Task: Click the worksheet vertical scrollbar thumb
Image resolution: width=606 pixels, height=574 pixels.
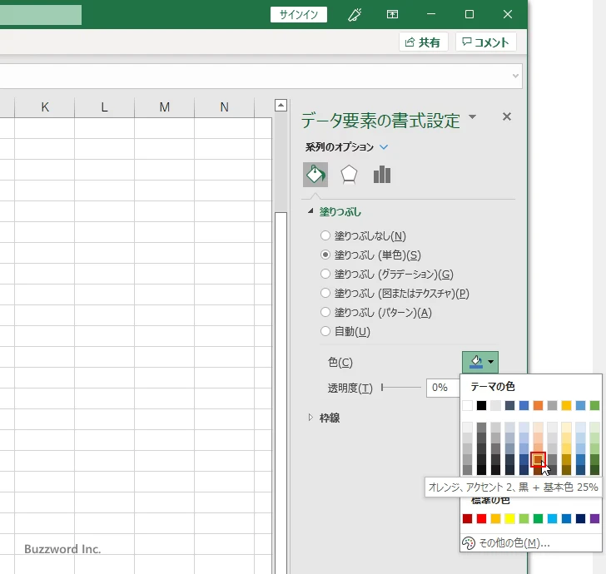Action: click(x=281, y=392)
